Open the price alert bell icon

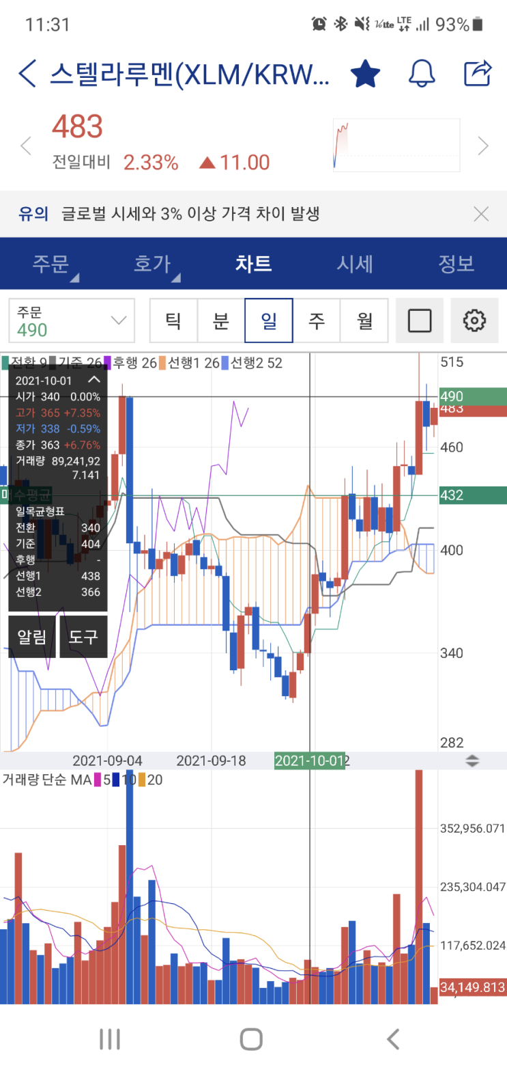(x=422, y=73)
